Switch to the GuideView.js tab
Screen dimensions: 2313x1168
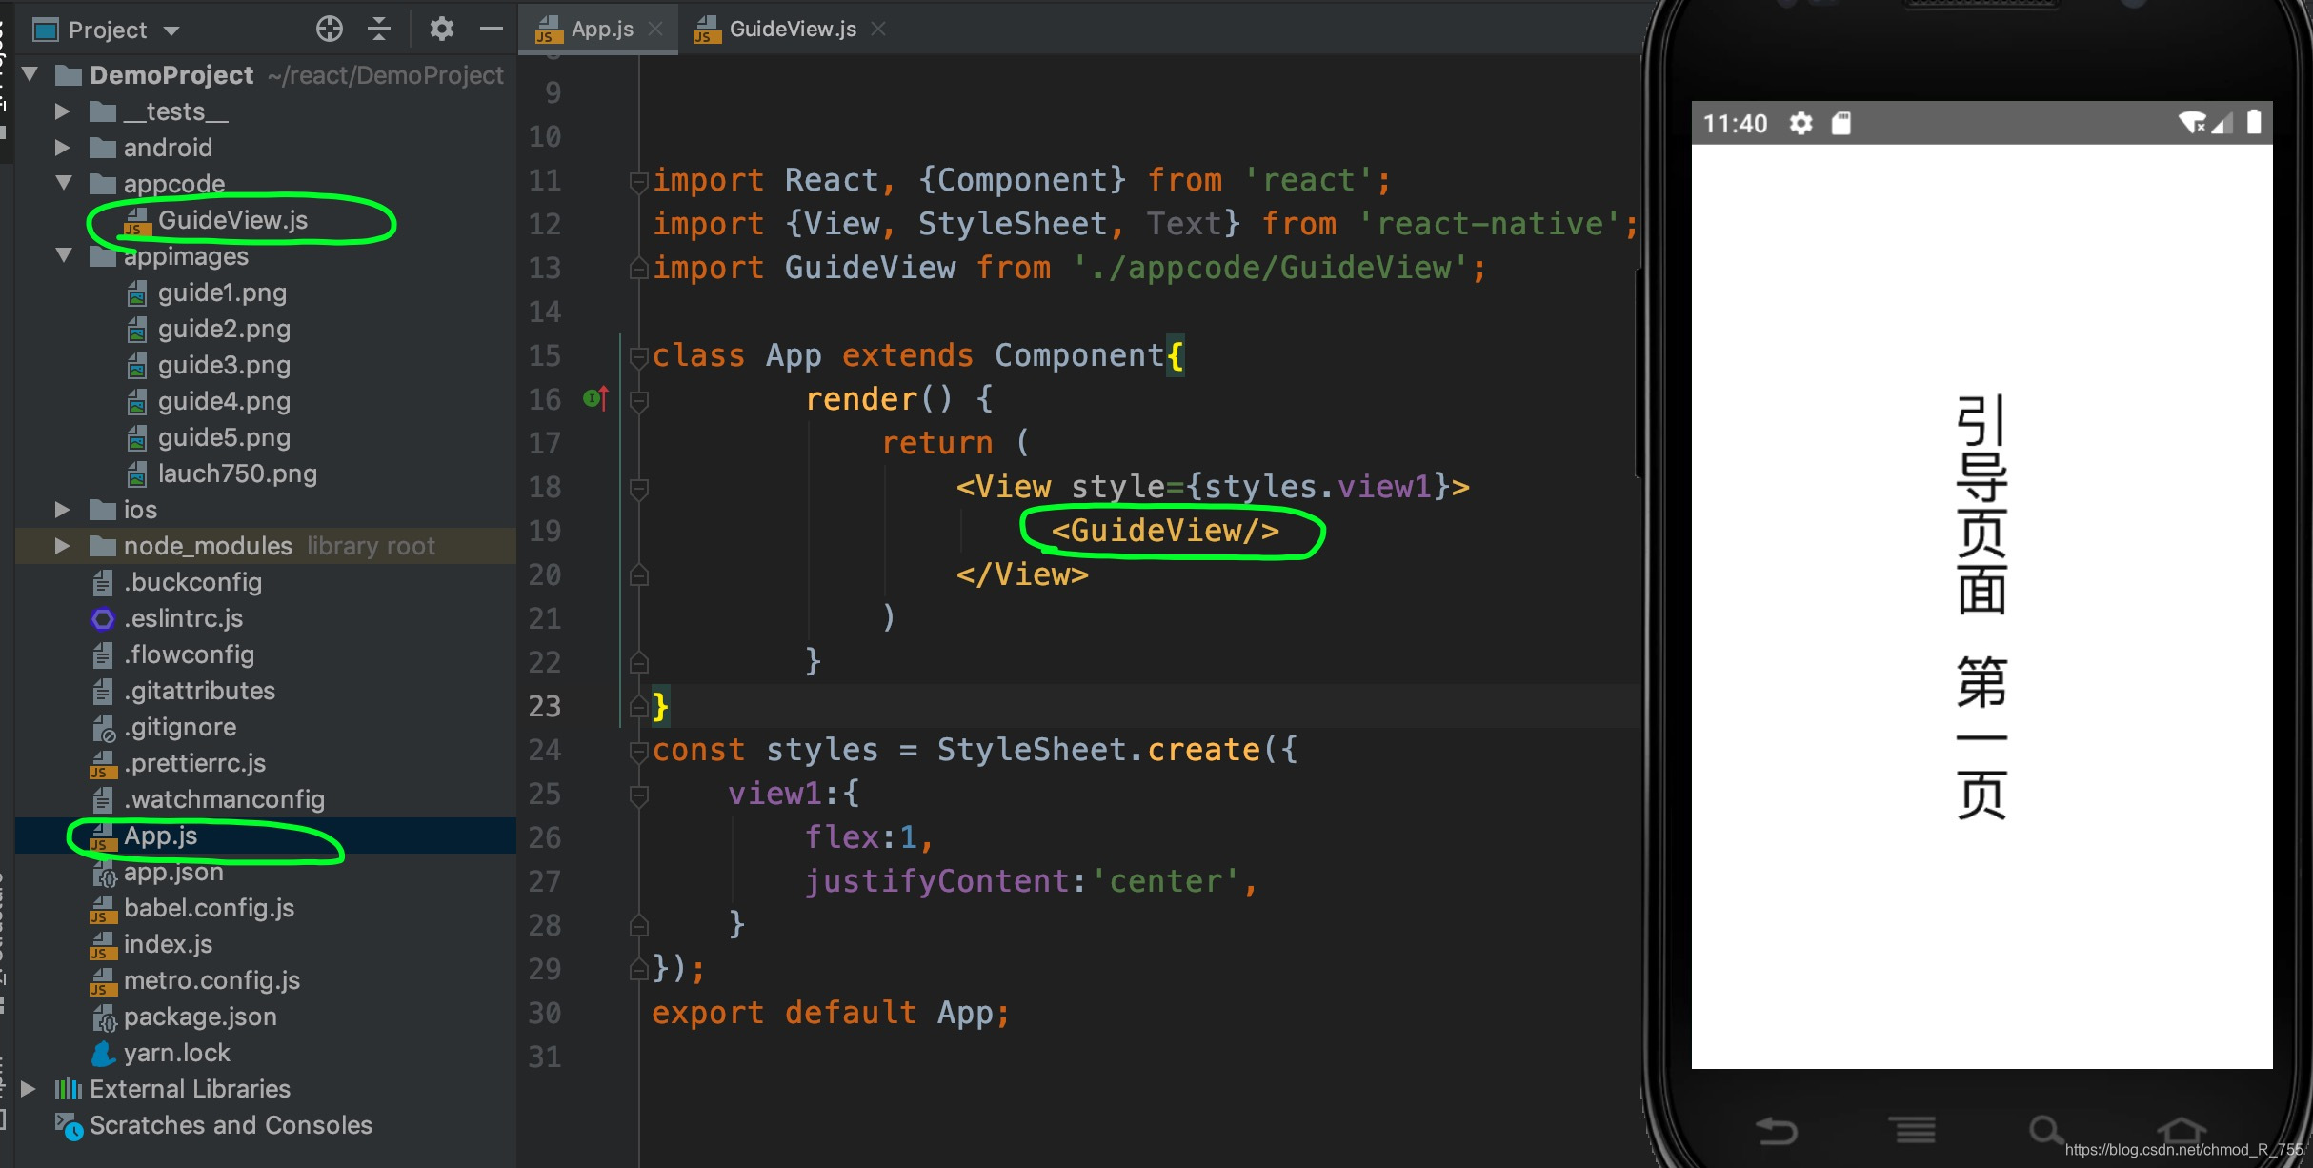pyautogui.click(x=792, y=30)
